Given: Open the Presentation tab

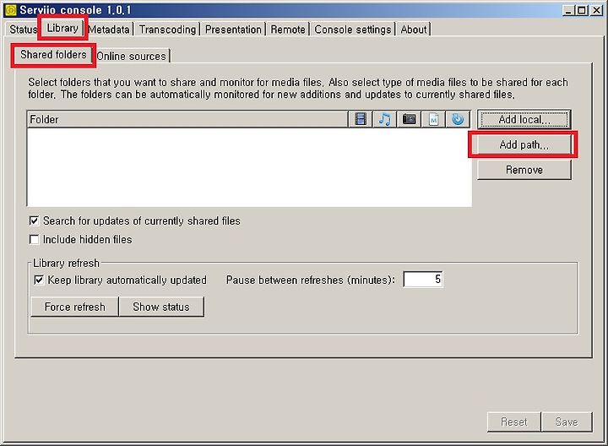Looking at the screenshot, I should tap(233, 30).
